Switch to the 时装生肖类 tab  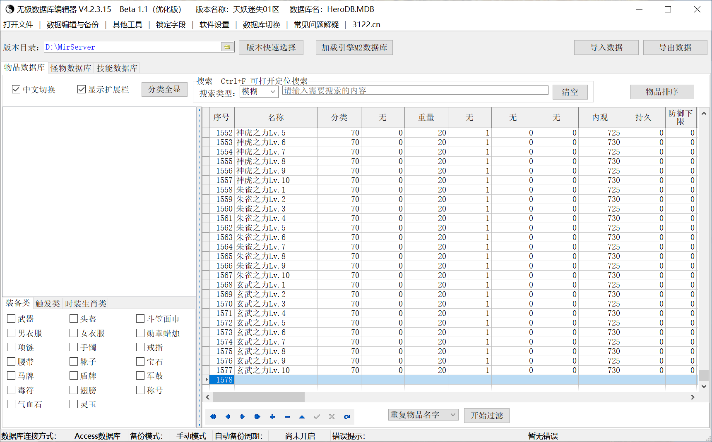(86, 304)
